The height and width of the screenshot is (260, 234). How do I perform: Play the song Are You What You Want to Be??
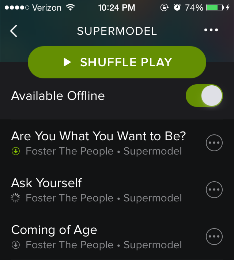tap(99, 136)
